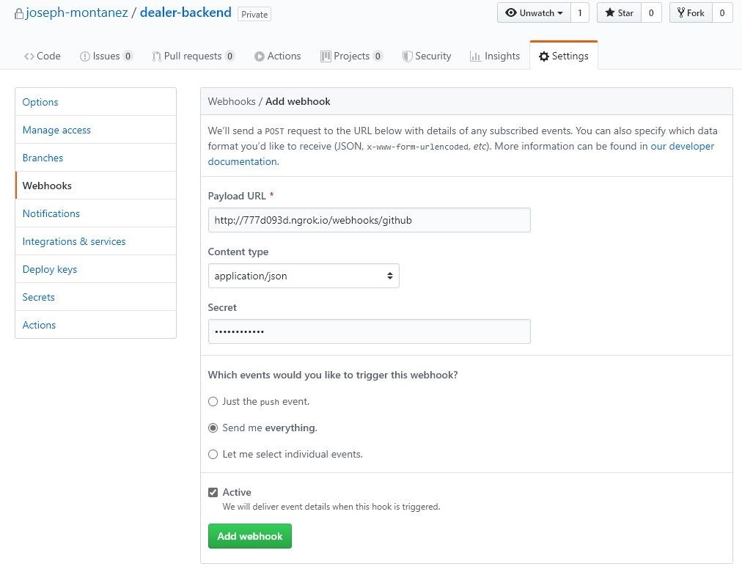Click the Pull requests count badge
Image resolution: width=742 pixels, height=583 pixels.
coord(229,56)
